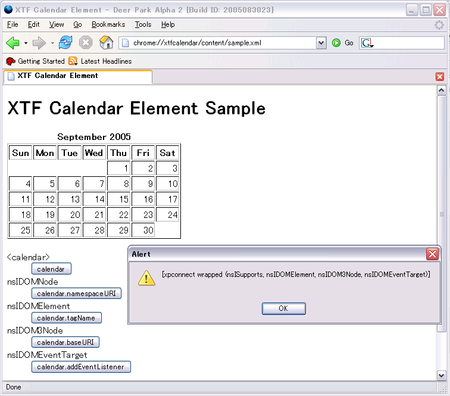
Task: Select day 15 in the calendar
Action: pyautogui.click(x=119, y=199)
